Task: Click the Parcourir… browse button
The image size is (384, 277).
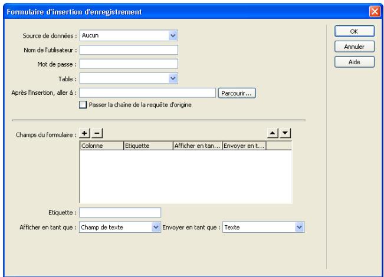Action: point(237,93)
